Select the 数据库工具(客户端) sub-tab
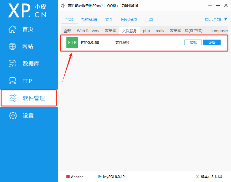Screen dimensions: 231x182 coord(186,31)
